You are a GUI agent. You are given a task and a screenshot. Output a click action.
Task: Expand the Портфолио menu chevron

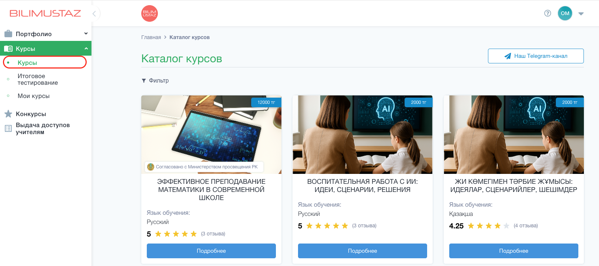86,34
